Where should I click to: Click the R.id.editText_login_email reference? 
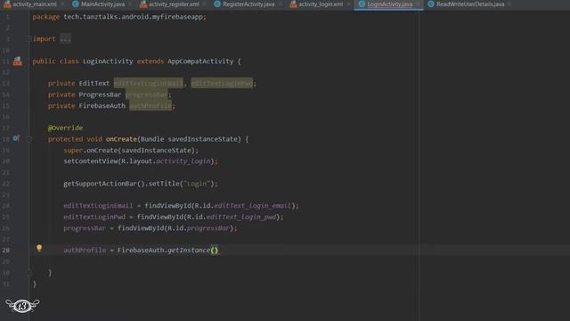click(243, 206)
